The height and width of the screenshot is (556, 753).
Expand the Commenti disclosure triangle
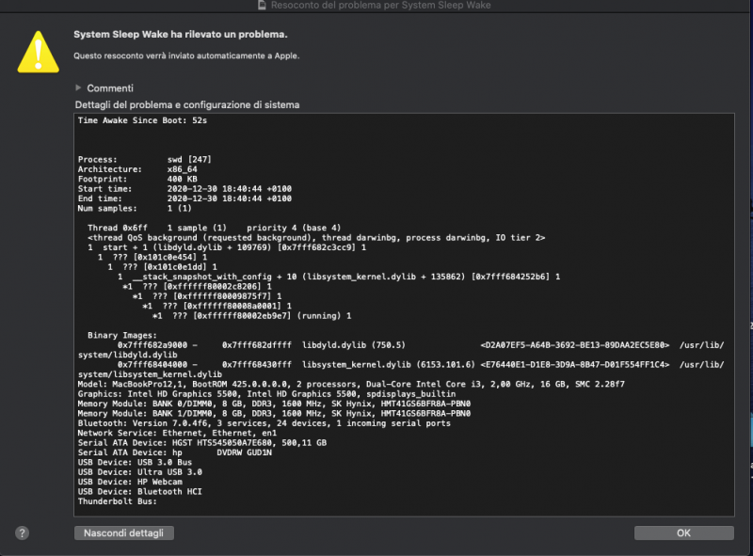(79, 87)
